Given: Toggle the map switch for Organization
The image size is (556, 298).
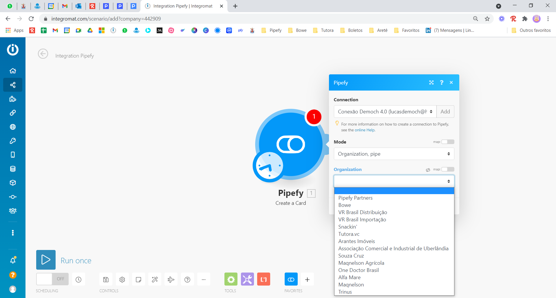Looking at the screenshot, I should tap(448, 169).
